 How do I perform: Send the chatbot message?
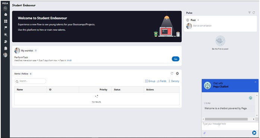coord(254,132)
